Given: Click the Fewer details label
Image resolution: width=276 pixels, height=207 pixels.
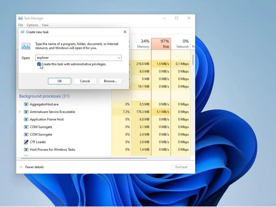Looking at the screenshot, I should 34,167.
